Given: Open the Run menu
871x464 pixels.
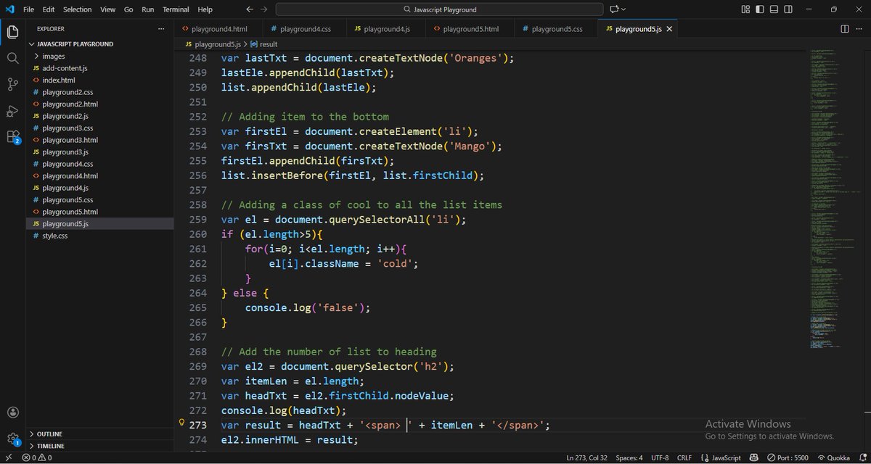Looking at the screenshot, I should pyautogui.click(x=148, y=9).
